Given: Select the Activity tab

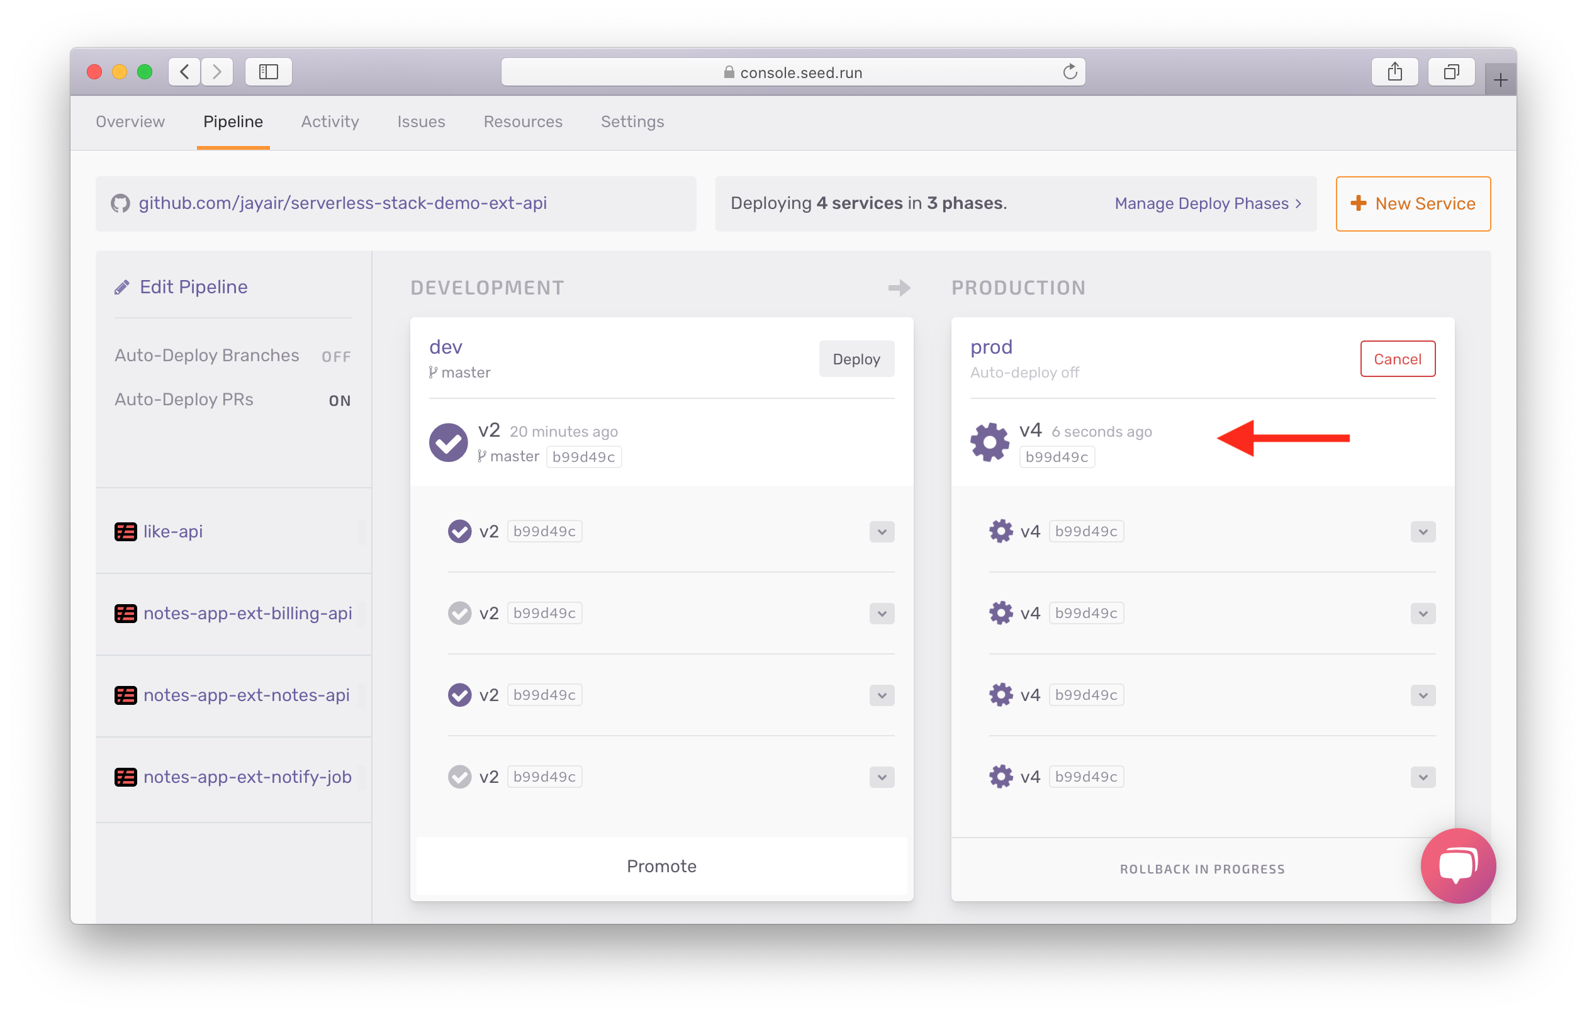Looking at the screenshot, I should pyautogui.click(x=328, y=120).
